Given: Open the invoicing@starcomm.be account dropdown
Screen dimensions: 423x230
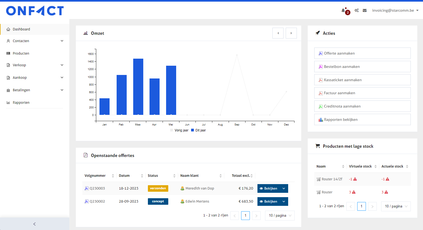Looking at the screenshot, I should 395,10.
